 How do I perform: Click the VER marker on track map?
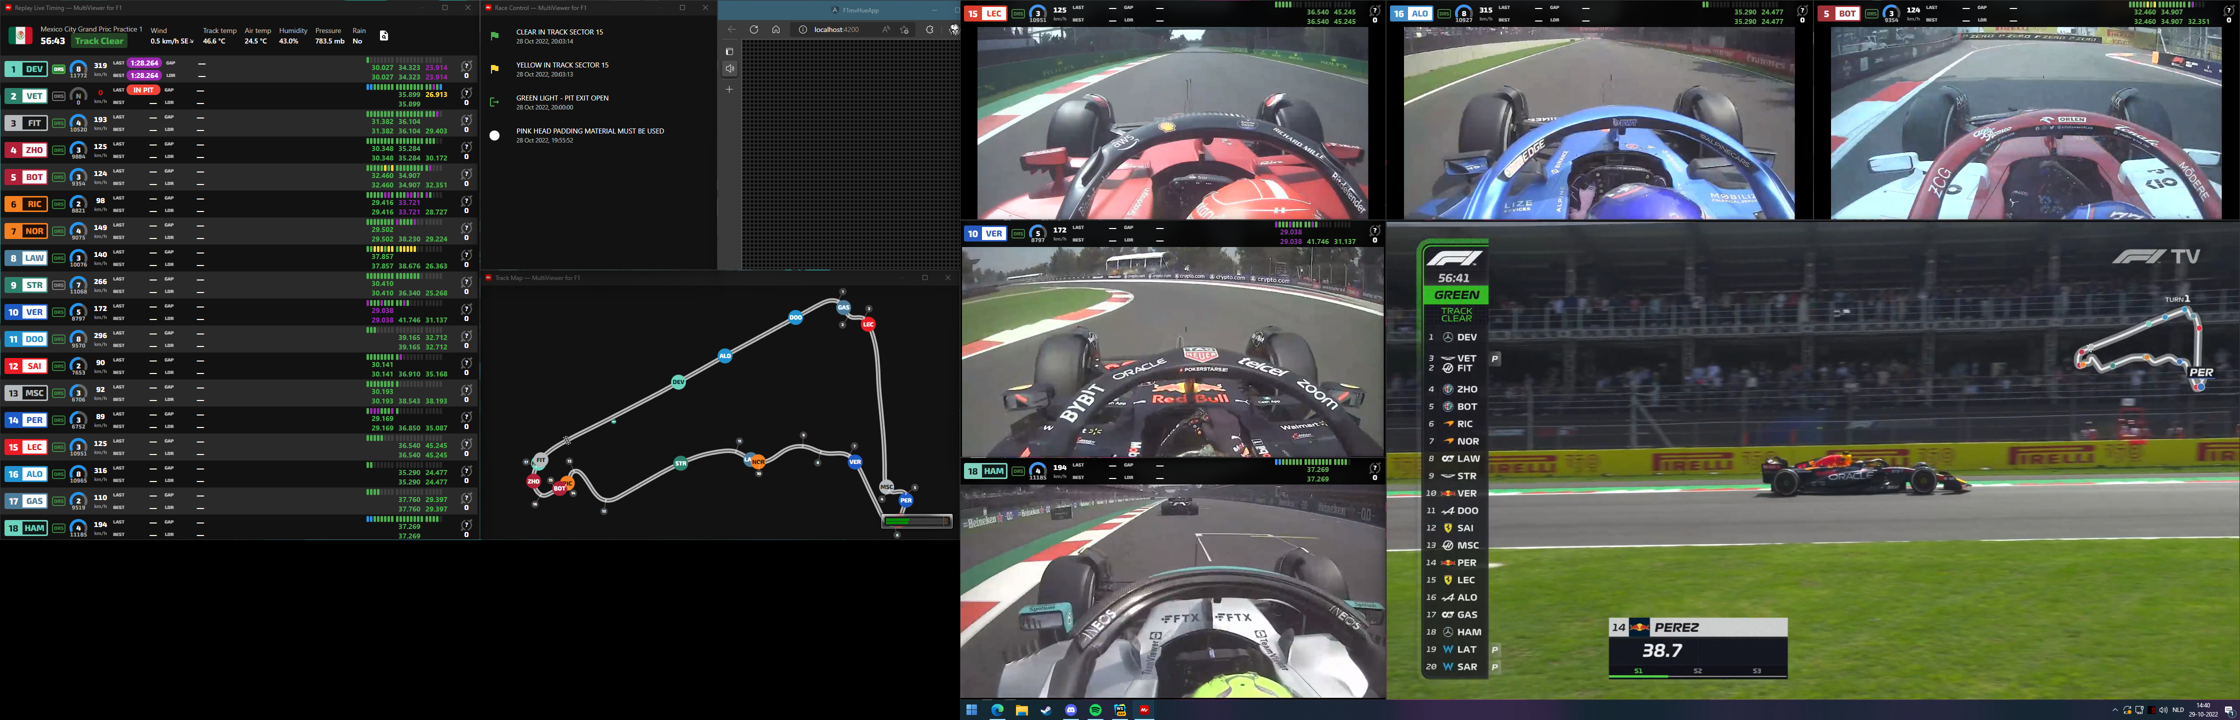pos(855,461)
